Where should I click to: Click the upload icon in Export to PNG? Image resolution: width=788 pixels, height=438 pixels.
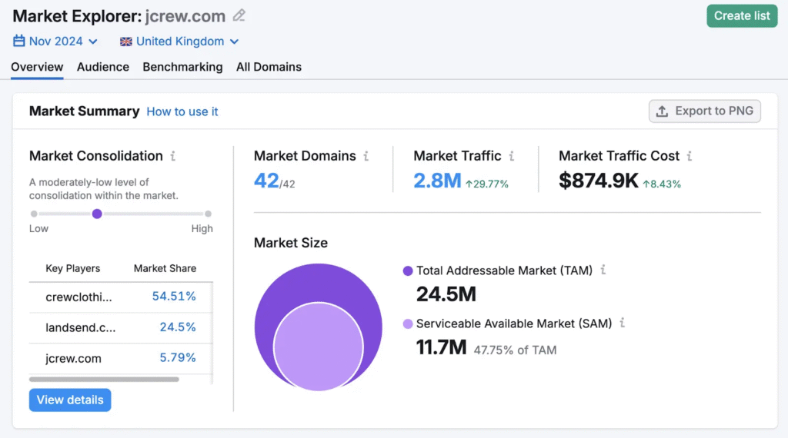pyautogui.click(x=663, y=111)
